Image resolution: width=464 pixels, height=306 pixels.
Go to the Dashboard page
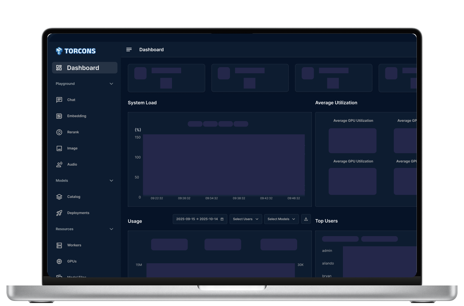pos(83,68)
